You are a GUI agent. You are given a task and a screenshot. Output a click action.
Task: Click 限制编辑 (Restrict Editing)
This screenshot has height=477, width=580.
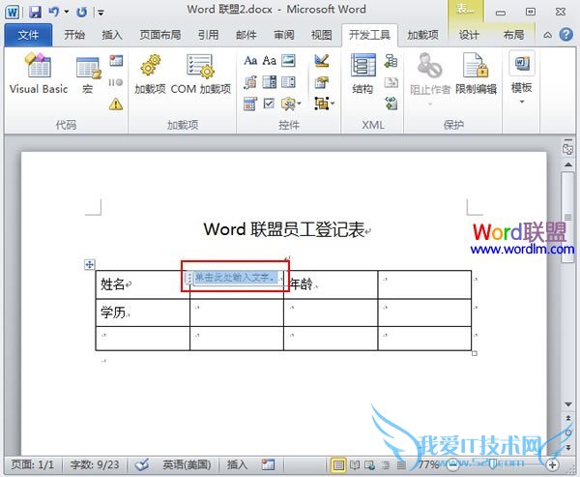[x=476, y=74]
